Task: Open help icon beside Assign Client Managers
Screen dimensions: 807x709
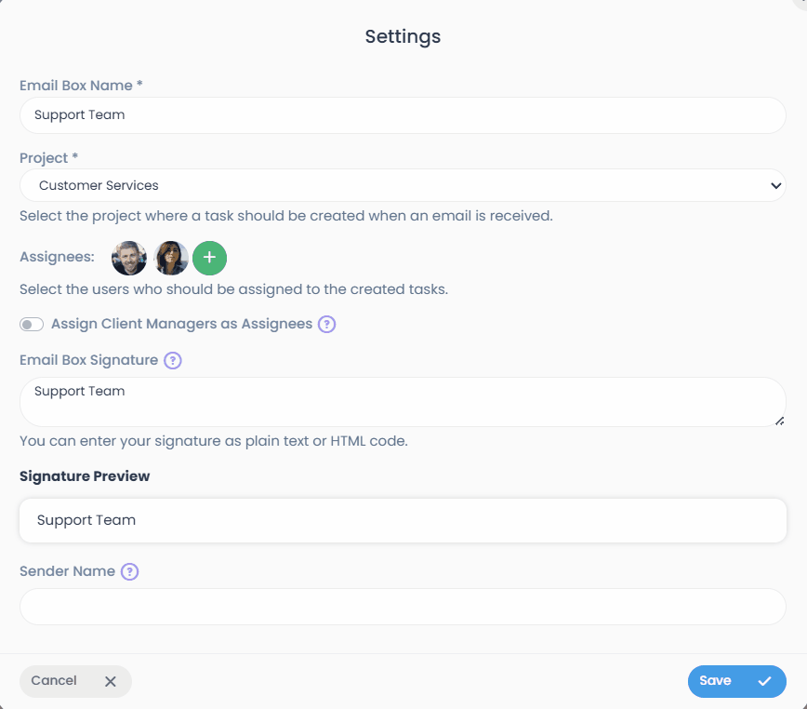Action: (326, 325)
